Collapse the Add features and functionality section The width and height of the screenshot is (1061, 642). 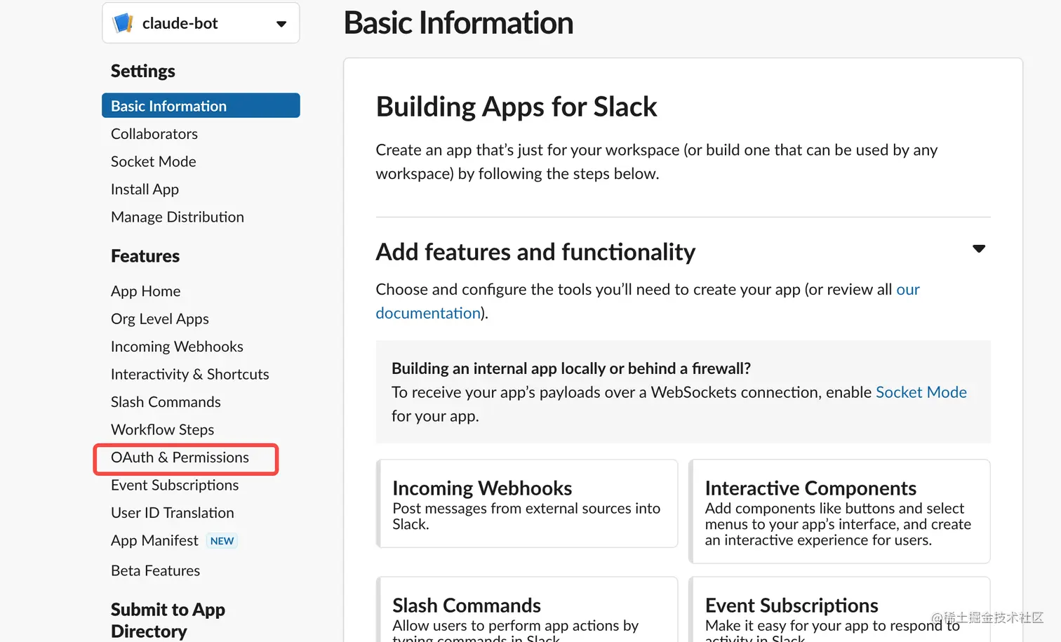point(979,249)
